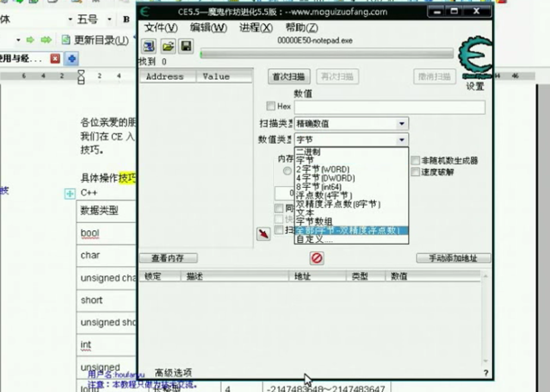Click the 首次扫描 button

(x=289, y=76)
